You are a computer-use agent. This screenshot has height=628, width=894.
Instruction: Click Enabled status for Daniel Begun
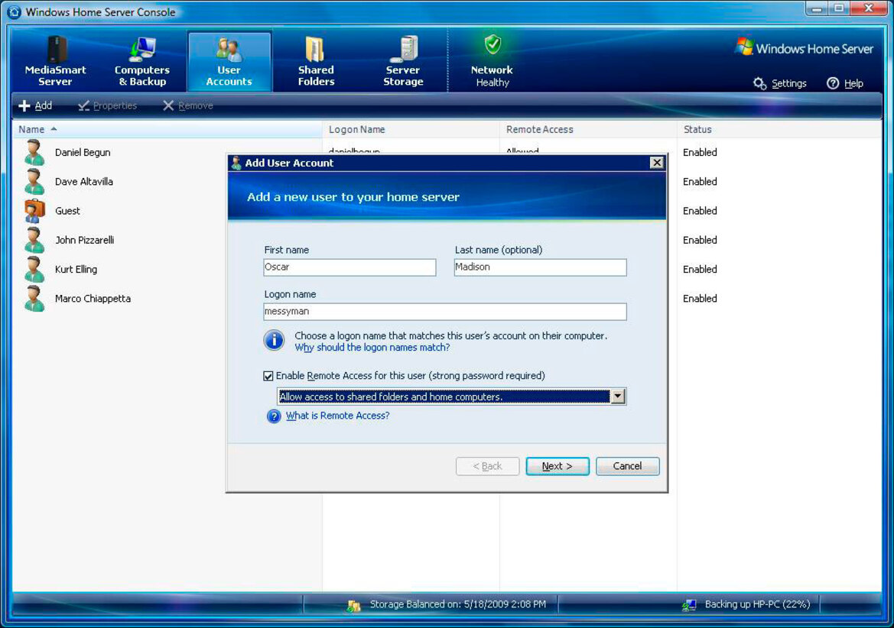click(x=701, y=153)
